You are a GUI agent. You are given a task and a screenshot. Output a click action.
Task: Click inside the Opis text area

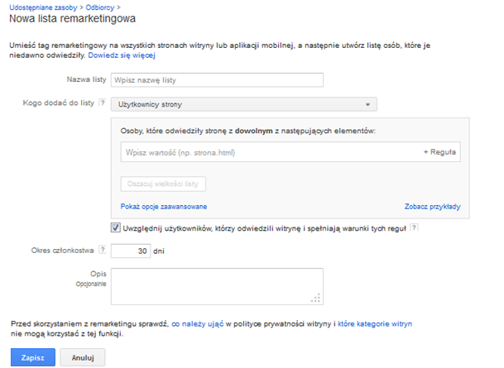click(215, 286)
